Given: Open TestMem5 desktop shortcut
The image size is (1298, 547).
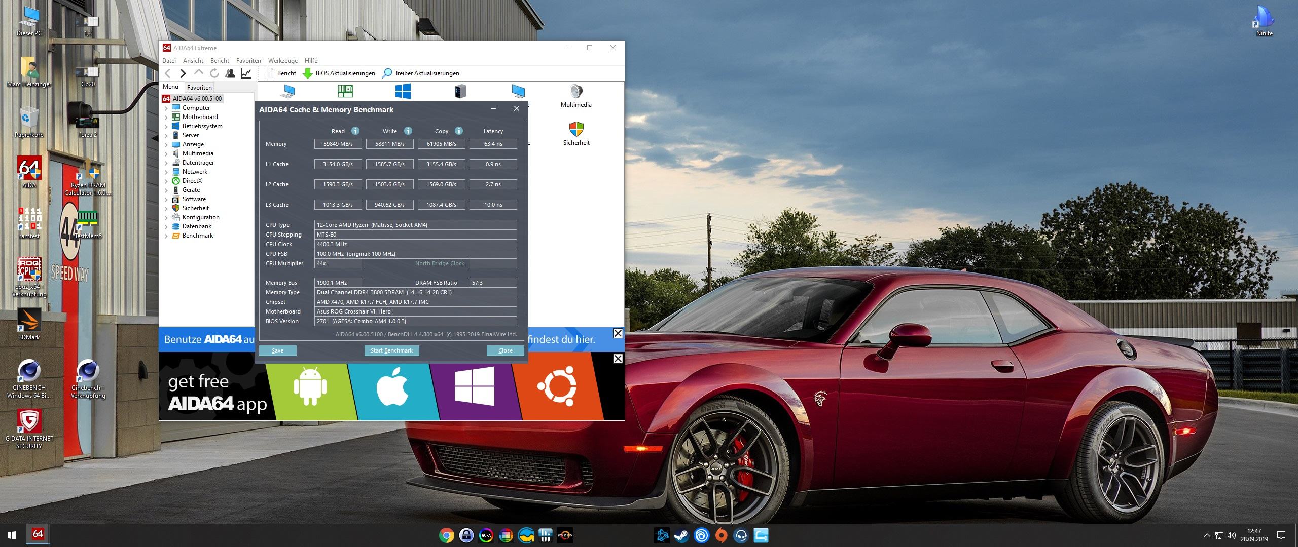Looking at the screenshot, I should coord(88,224).
